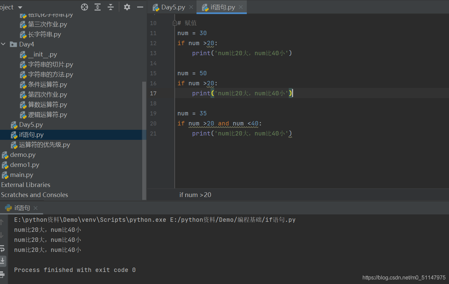Open 算数运算符.py file
449x284 pixels.
pyautogui.click(x=47, y=105)
